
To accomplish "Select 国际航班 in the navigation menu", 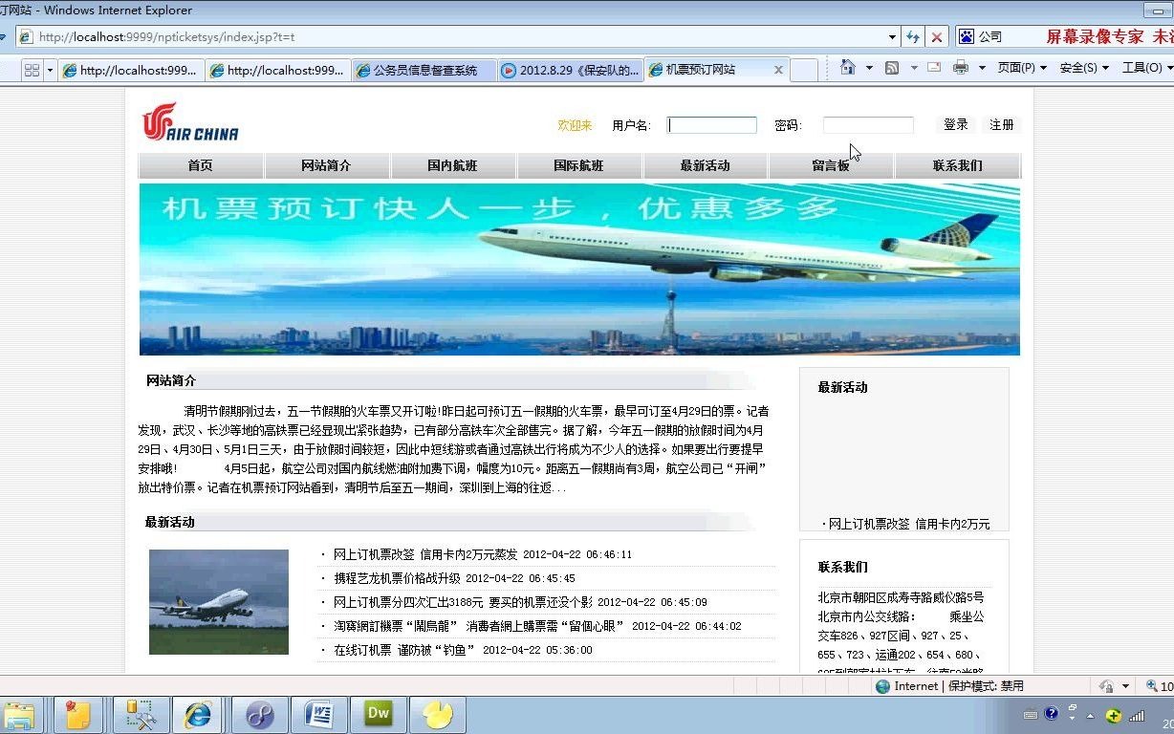I will coord(579,165).
